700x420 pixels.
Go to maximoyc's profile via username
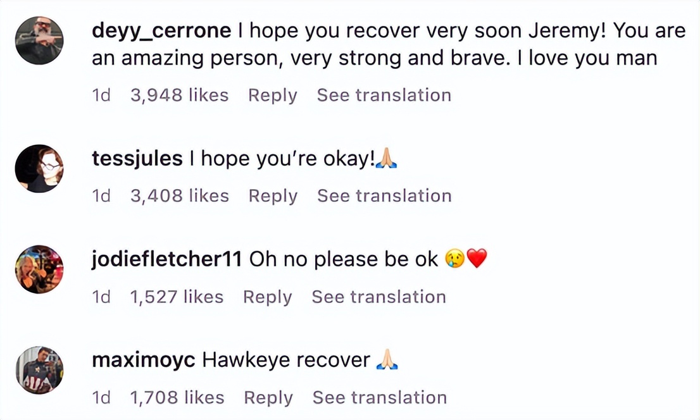tap(144, 360)
